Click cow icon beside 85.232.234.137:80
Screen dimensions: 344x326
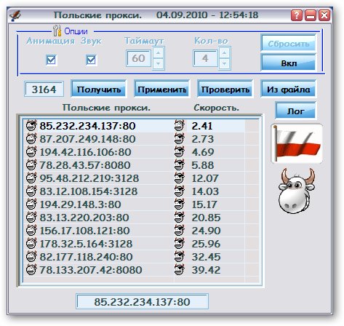pos(31,126)
